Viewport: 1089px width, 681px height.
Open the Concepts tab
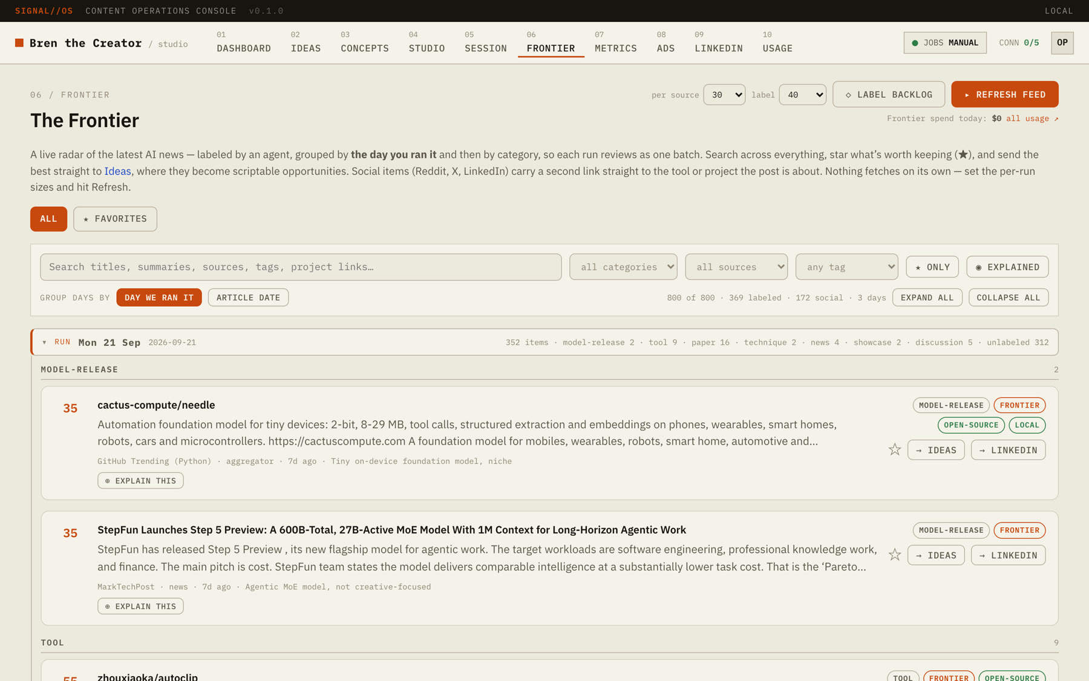coord(365,43)
